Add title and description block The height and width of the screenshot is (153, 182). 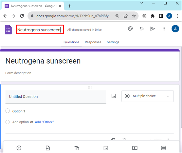77,148
